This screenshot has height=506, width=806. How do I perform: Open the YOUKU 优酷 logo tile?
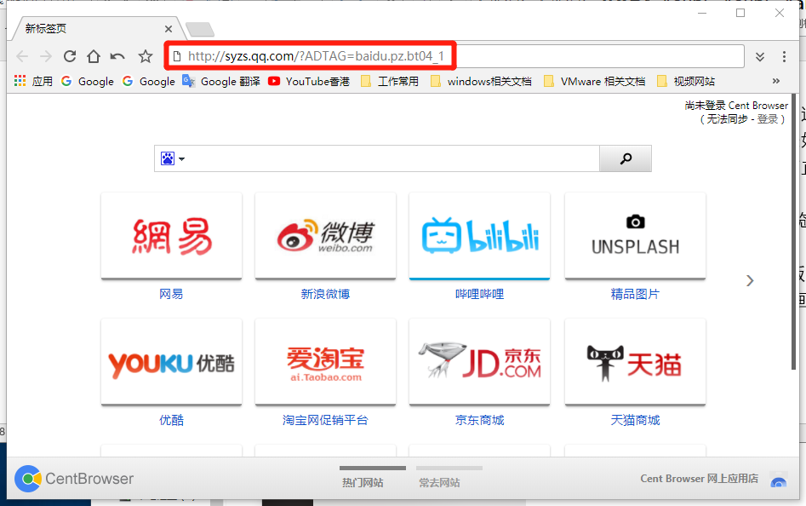click(x=172, y=362)
